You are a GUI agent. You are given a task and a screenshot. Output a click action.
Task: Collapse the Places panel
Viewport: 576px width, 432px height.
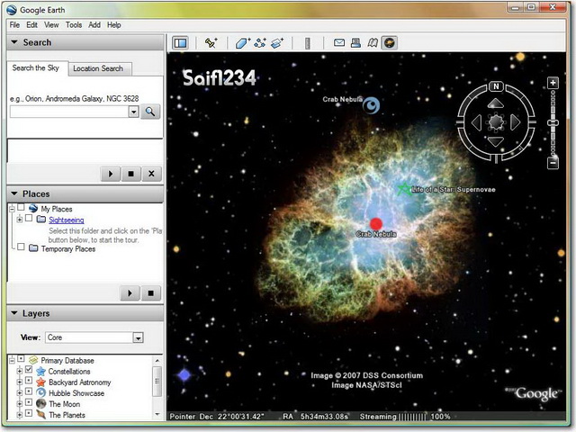click(14, 193)
